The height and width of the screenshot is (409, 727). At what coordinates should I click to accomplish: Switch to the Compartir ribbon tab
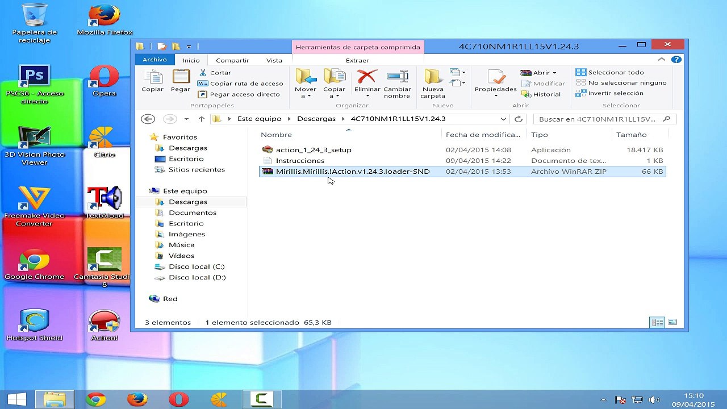tap(232, 60)
